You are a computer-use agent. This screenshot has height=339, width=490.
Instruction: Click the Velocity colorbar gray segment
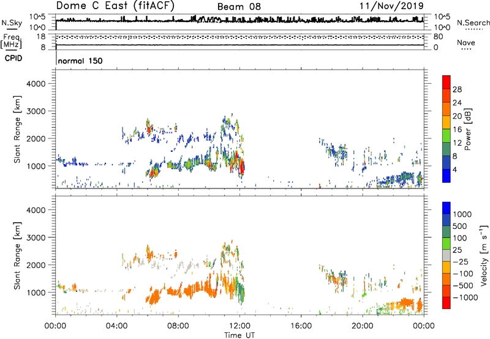tap(447, 255)
